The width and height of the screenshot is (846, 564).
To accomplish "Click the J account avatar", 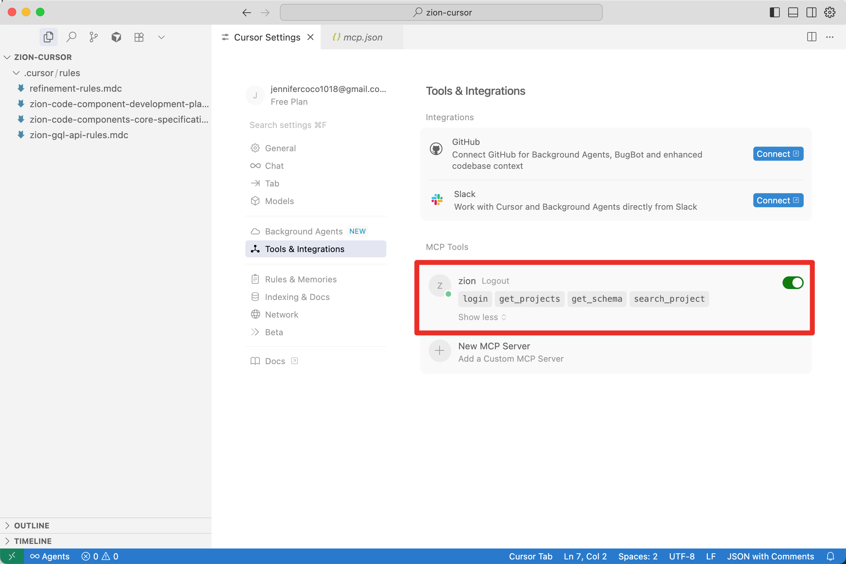I will click(255, 95).
